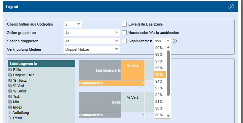The image size is (243, 123).
Task: Tick Numerische Werte ausblenden checkbox
Action: click(x=124, y=33)
